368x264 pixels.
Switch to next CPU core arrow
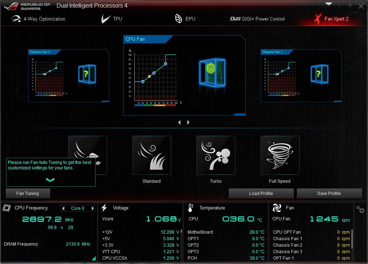(93, 208)
